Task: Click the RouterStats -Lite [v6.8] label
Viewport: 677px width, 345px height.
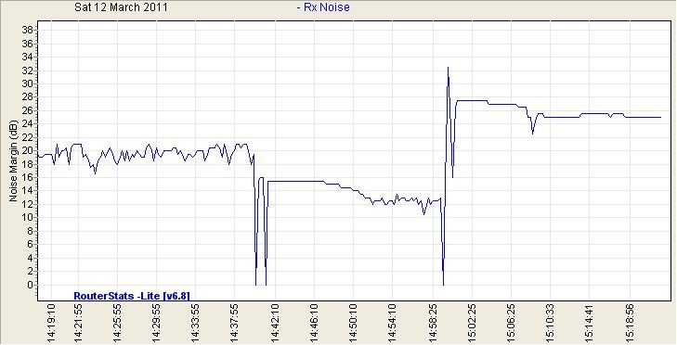Action: point(132,296)
